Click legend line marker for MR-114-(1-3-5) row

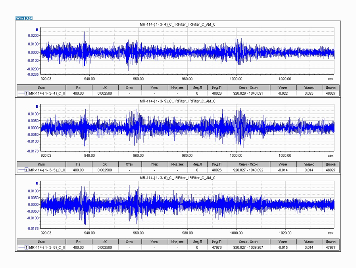[21, 170]
